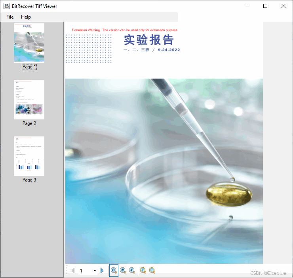This screenshot has height=278, width=293.
Task: Open the File menu
Action: (x=10, y=17)
